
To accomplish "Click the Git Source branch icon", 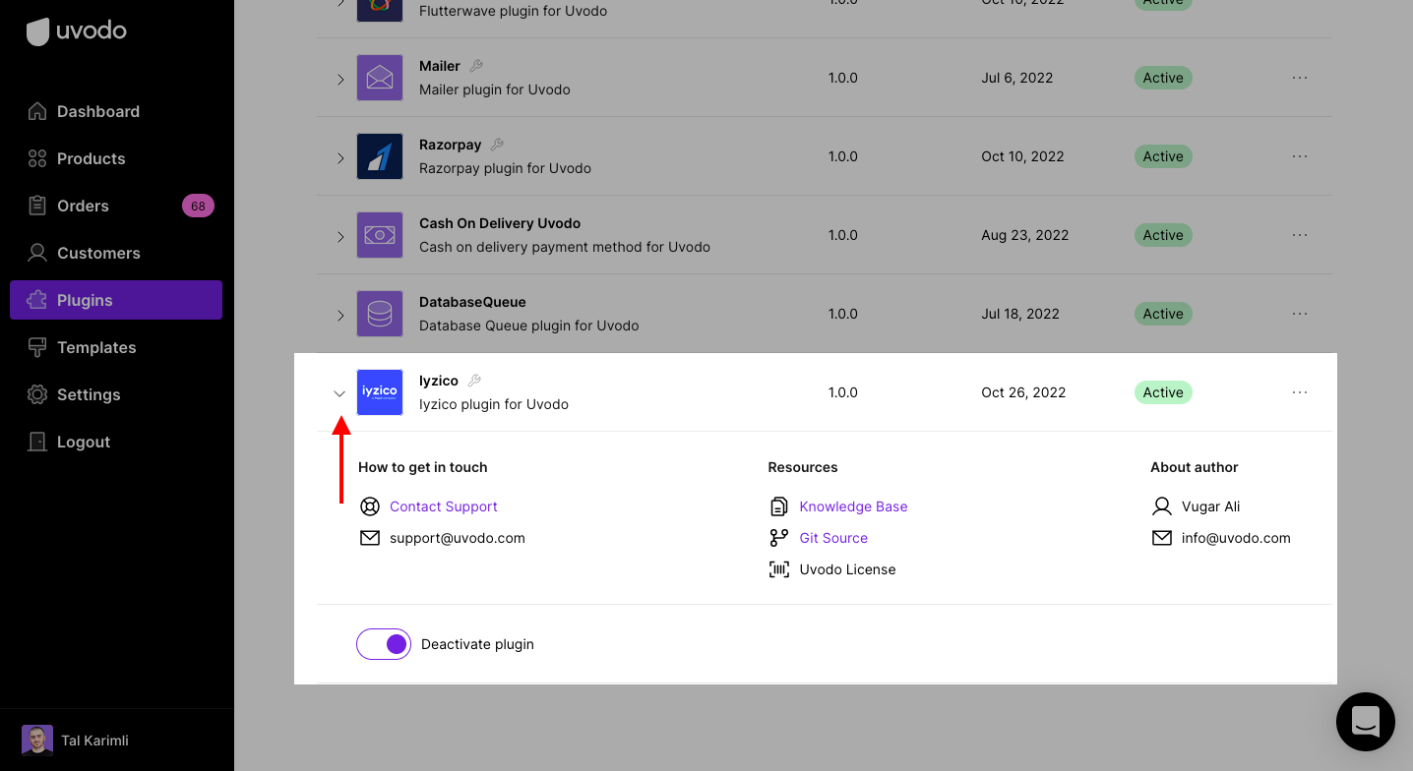I will click(778, 538).
